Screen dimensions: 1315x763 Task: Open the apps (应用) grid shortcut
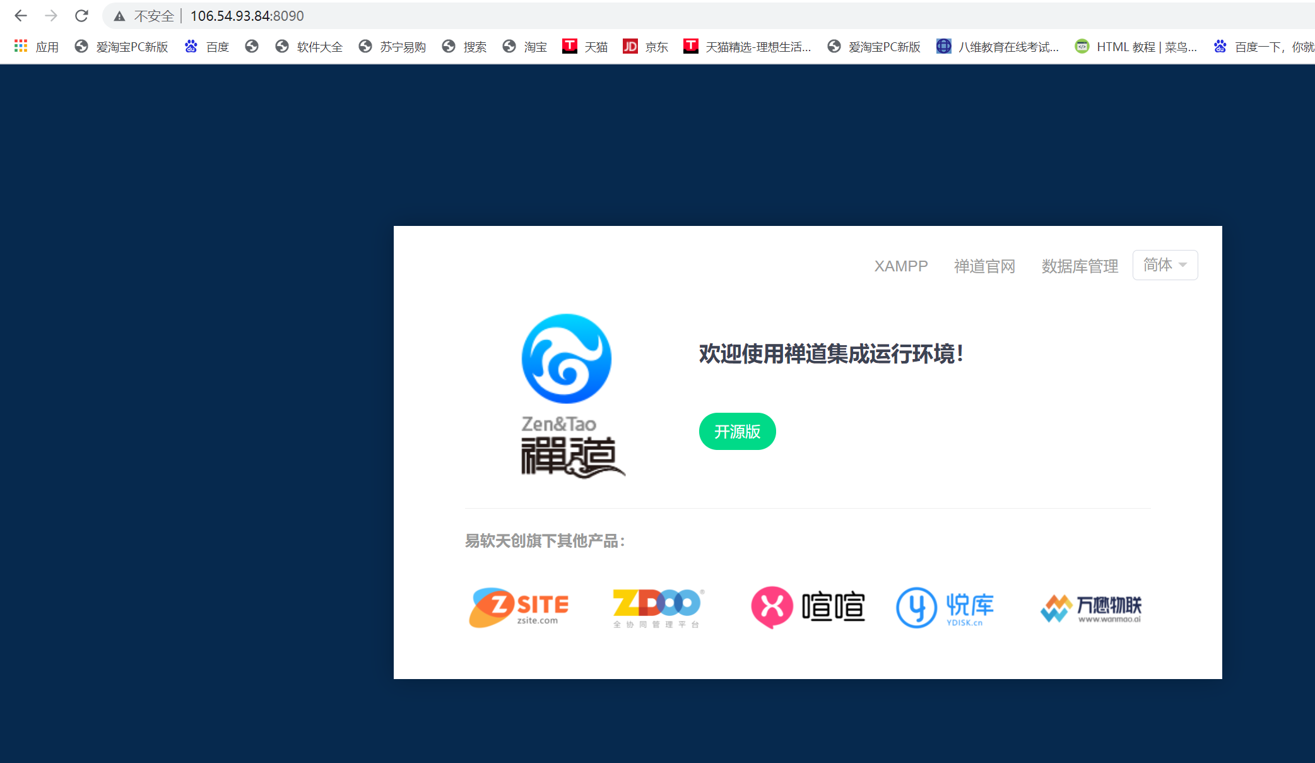coord(37,47)
